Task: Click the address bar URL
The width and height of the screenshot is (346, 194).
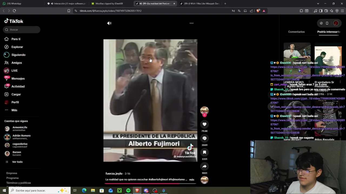Action: coord(111,11)
